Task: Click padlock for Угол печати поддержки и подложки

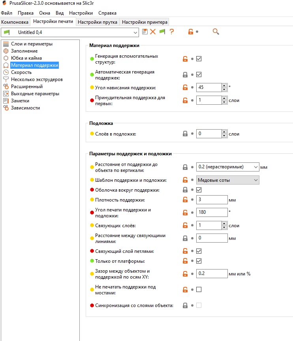Action: click(185, 213)
